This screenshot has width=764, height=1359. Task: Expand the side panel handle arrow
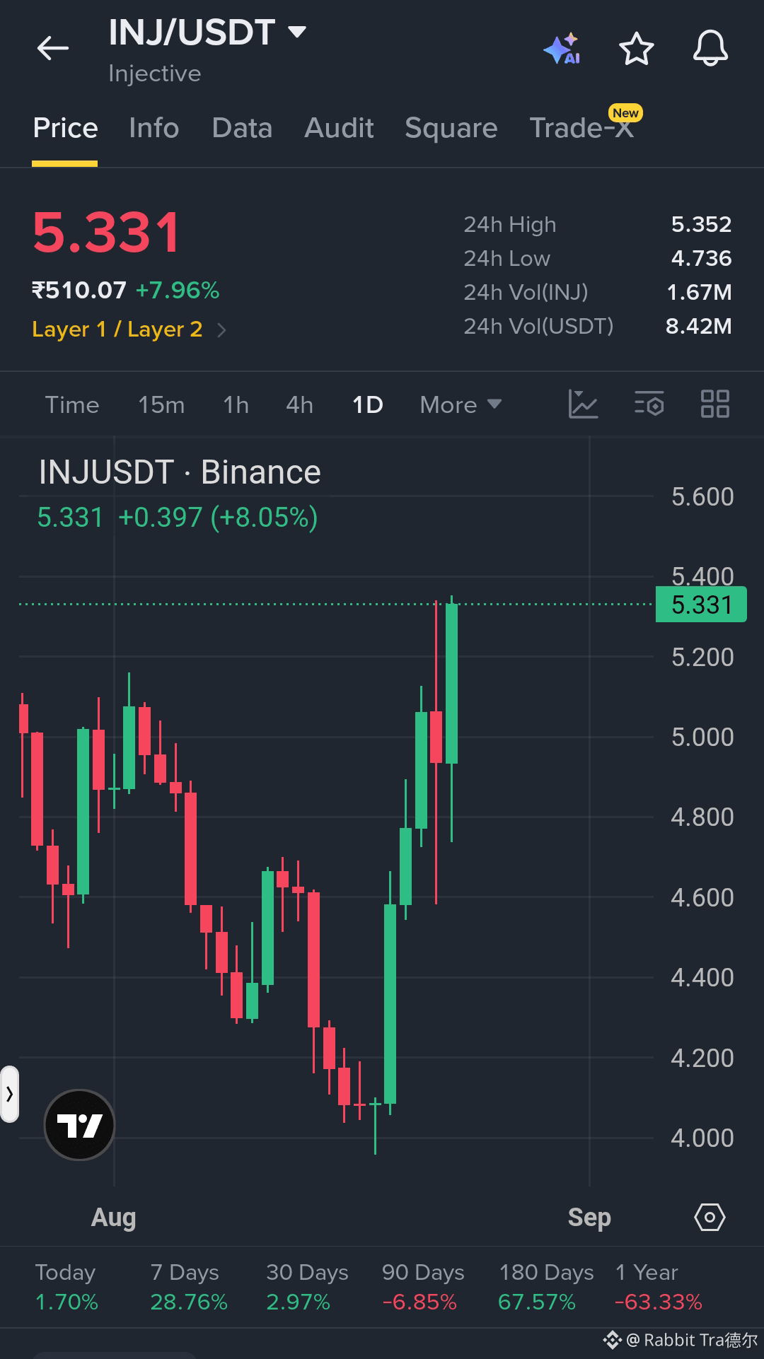(9, 1095)
